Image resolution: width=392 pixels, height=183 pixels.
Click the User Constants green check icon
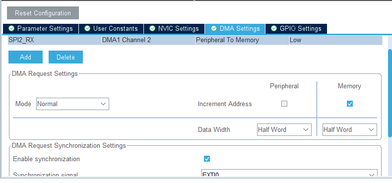click(87, 28)
